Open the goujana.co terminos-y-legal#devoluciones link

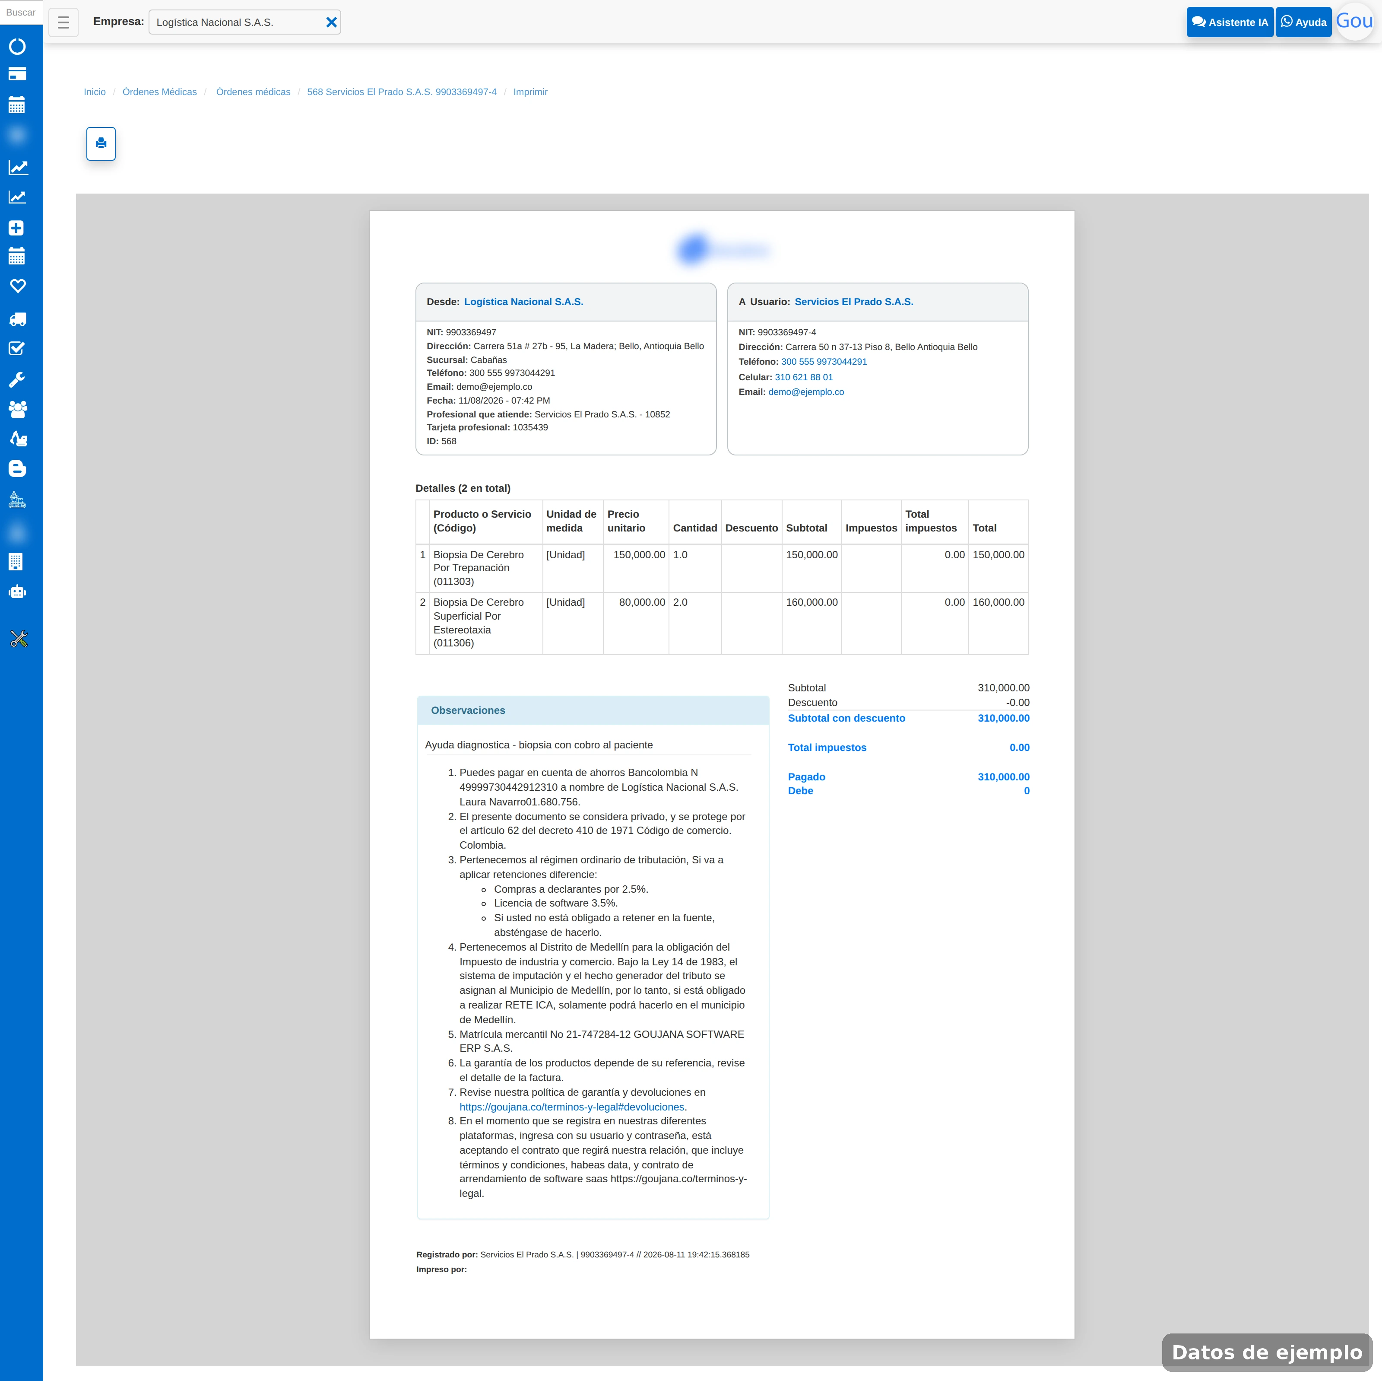tap(571, 1107)
